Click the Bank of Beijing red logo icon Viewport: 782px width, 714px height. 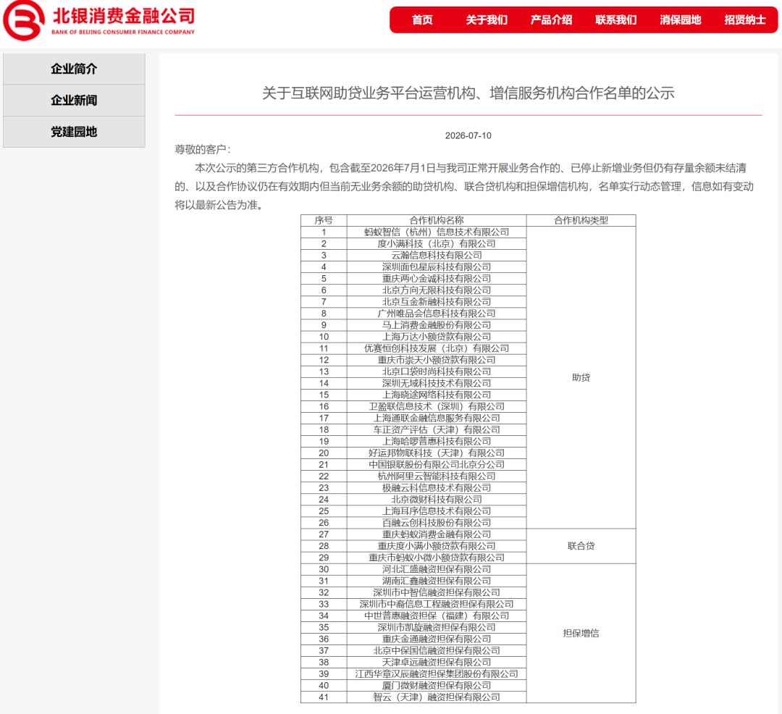23,20
